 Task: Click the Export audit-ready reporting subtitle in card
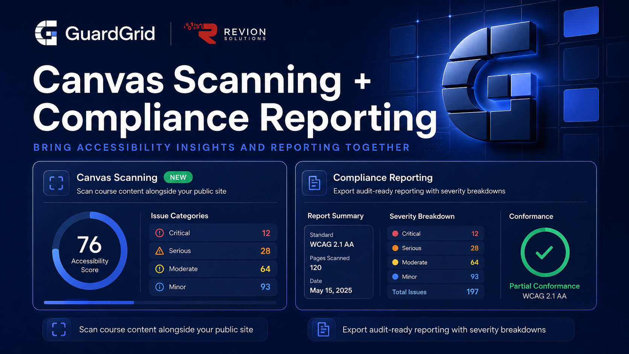[x=419, y=191]
